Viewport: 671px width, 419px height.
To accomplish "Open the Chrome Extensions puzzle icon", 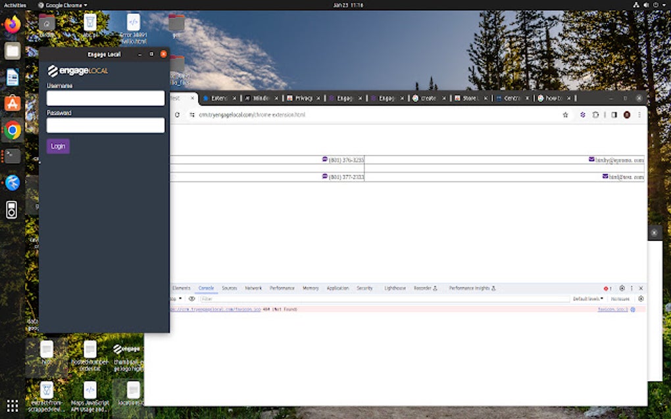I will (595, 115).
